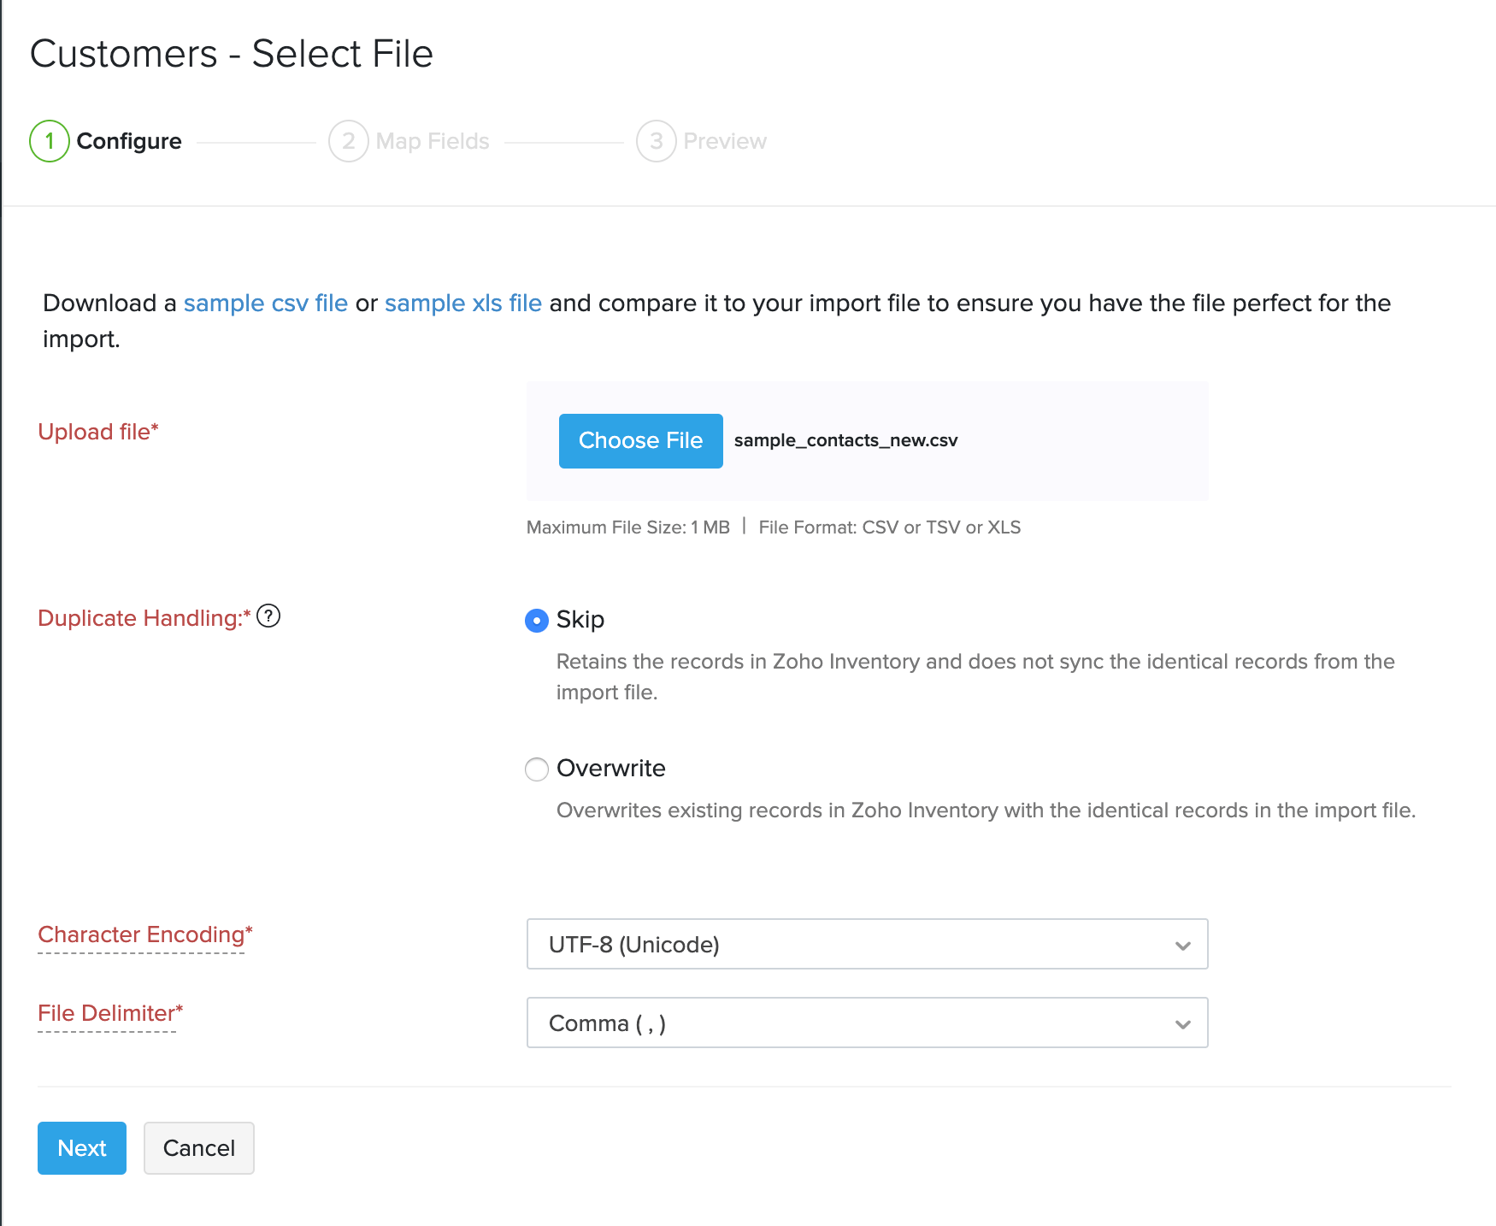Click the green Configure step circle
1496x1226 pixels.
tap(48, 140)
